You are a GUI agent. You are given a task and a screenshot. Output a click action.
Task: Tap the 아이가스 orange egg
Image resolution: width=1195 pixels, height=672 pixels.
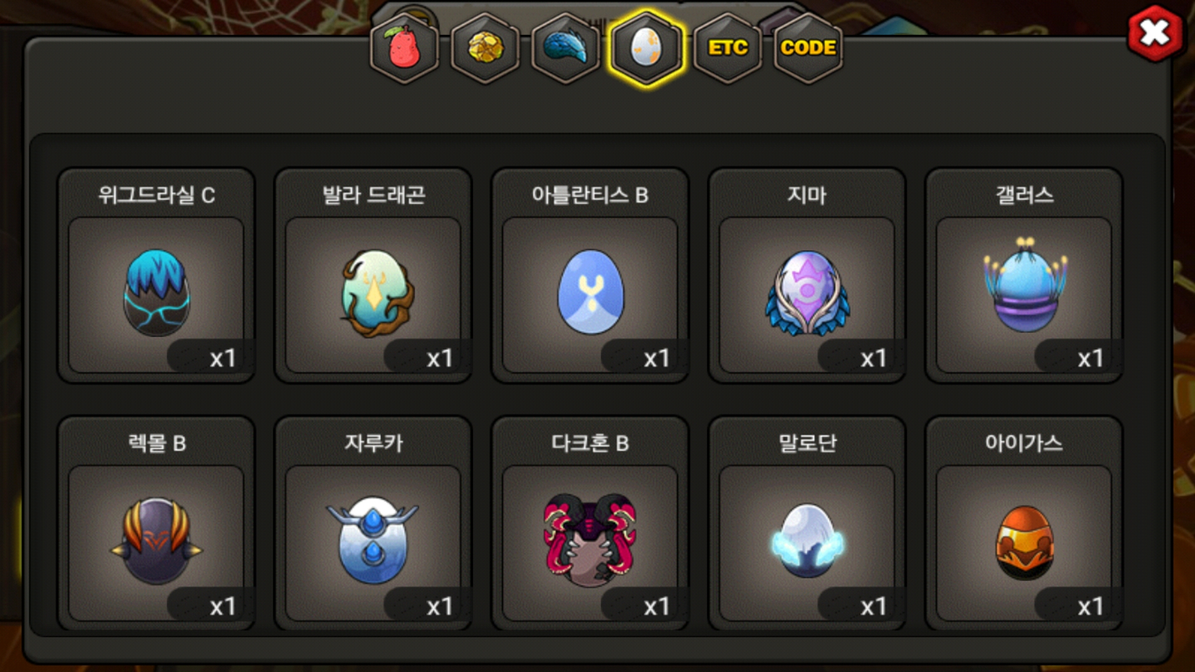click(x=1024, y=541)
